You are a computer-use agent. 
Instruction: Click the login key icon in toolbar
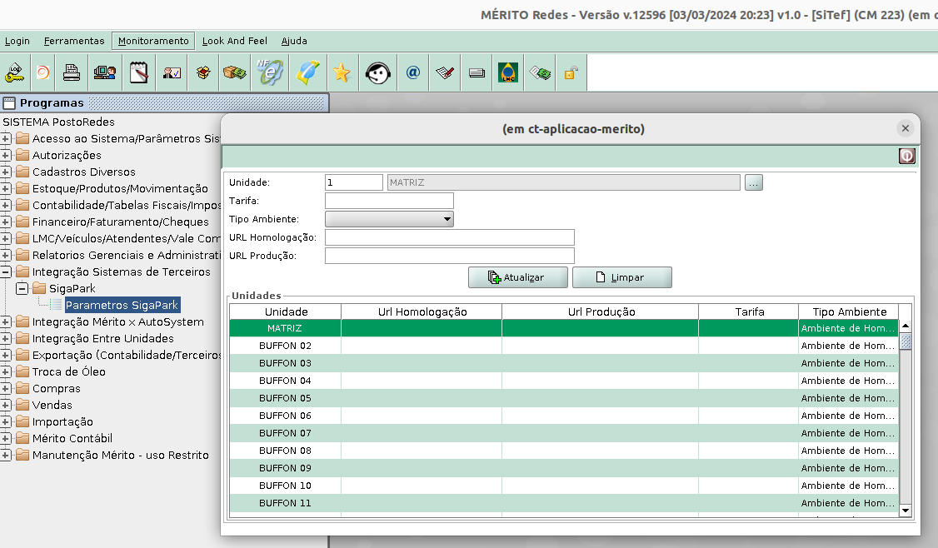tap(14, 73)
